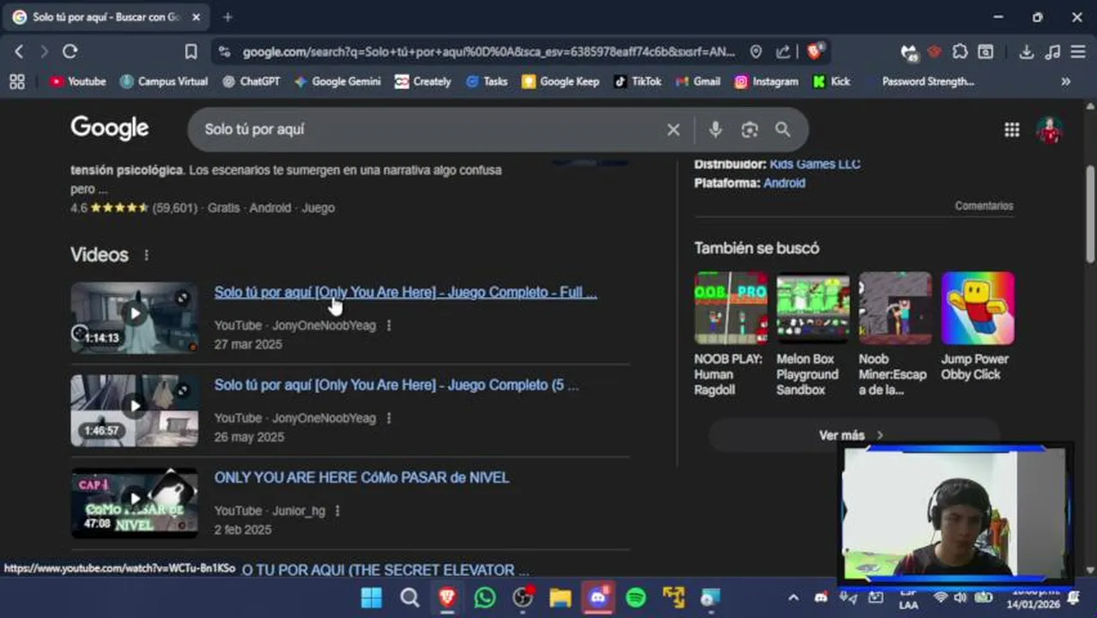Follow the Android platform link
The height and width of the screenshot is (618, 1097).
click(x=784, y=183)
